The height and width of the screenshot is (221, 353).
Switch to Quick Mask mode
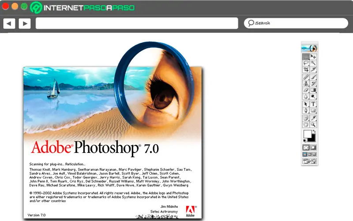[x=313, y=148]
